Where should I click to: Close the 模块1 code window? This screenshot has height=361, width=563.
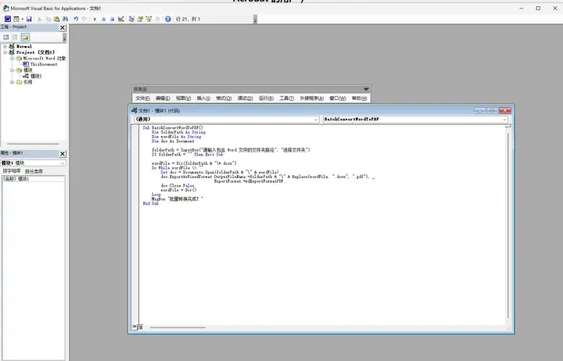point(505,110)
